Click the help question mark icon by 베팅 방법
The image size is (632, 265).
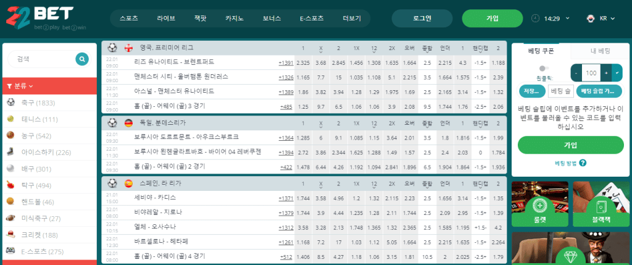click(583, 163)
